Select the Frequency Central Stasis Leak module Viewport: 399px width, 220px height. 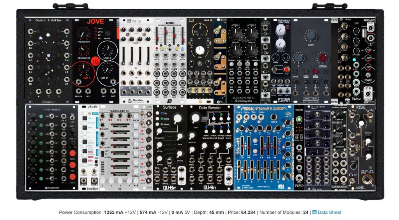coord(280,61)
